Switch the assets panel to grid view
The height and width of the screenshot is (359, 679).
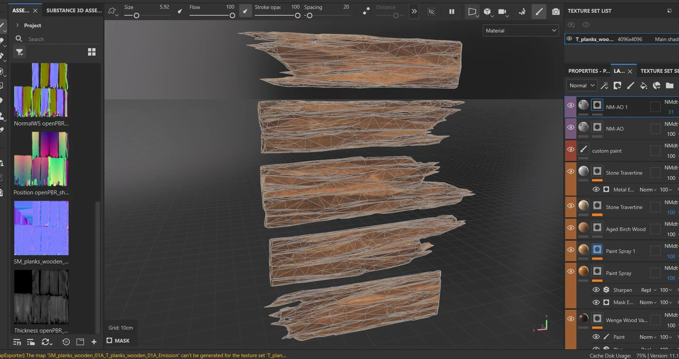point(92,52)
